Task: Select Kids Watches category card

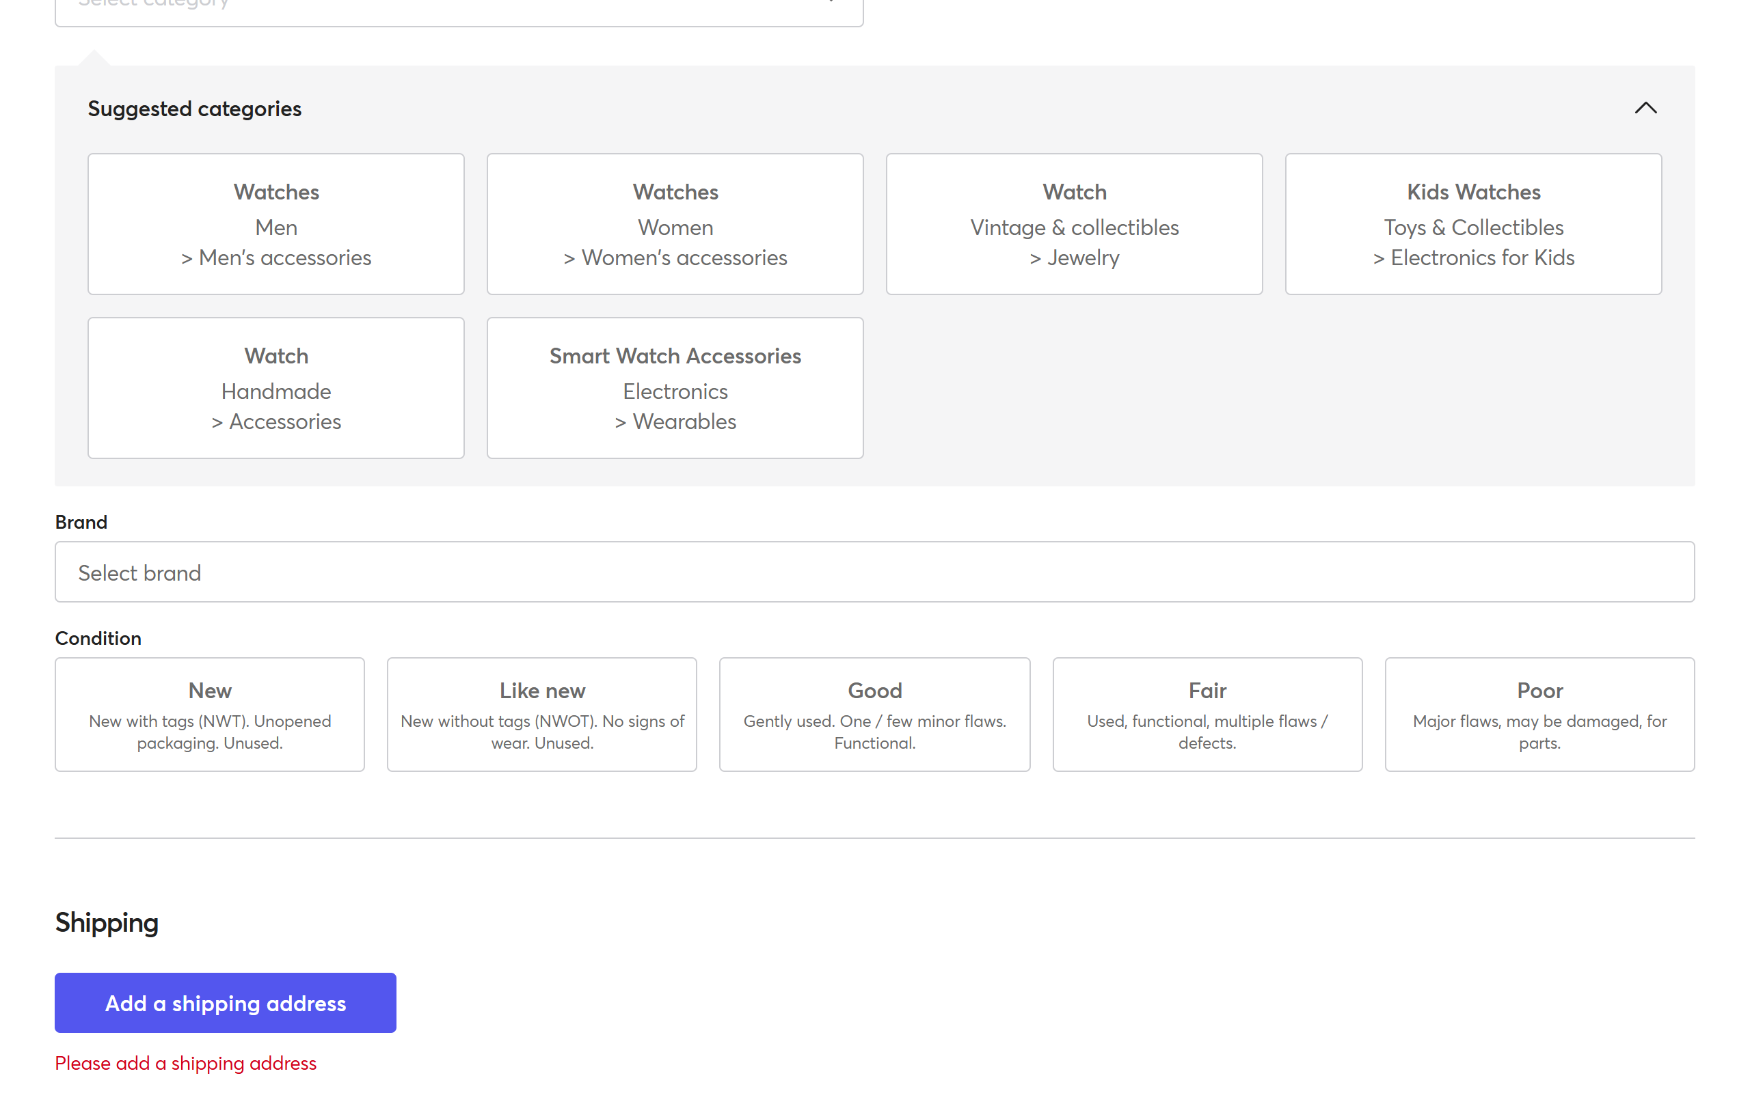Action: coord(1474,224)
